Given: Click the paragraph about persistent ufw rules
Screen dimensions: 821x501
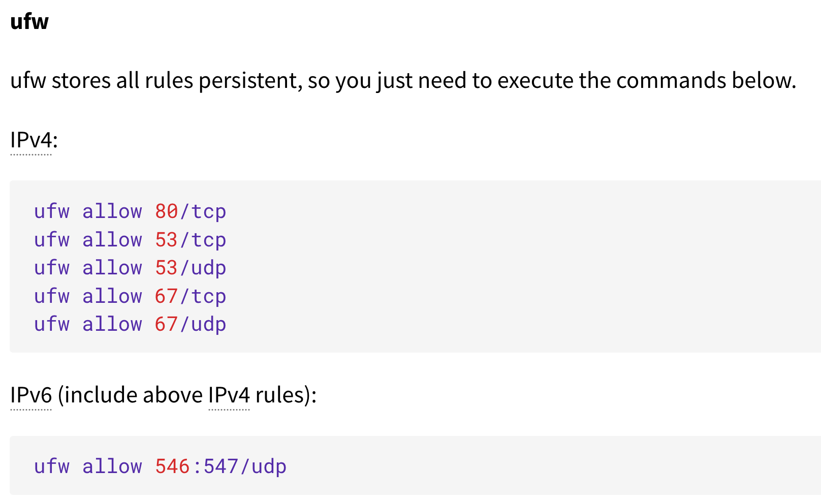Looking at the screenshot, I should (403, 81).
